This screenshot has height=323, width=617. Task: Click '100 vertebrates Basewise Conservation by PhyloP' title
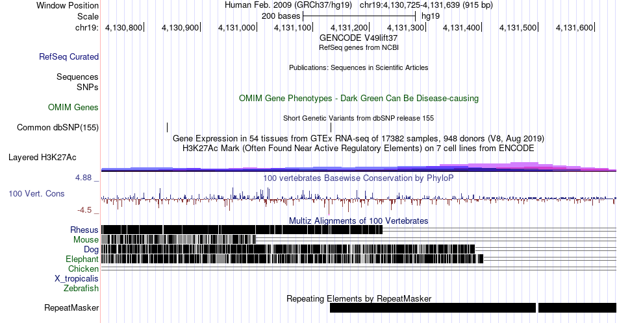tap(359, 178)
